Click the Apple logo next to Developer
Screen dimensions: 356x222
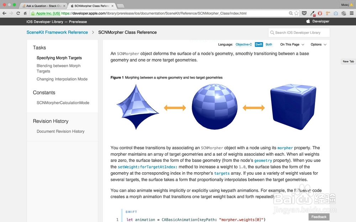(308, 21)
